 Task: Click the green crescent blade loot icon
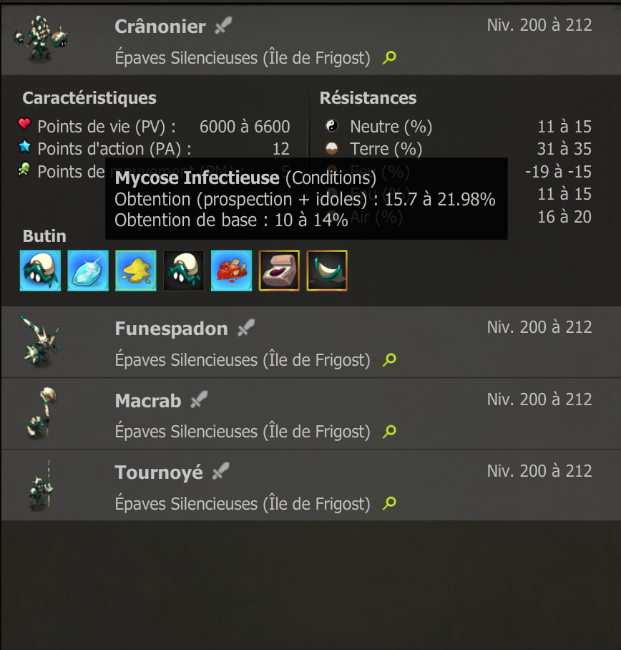pyautogui.click(x=327, y=271)
